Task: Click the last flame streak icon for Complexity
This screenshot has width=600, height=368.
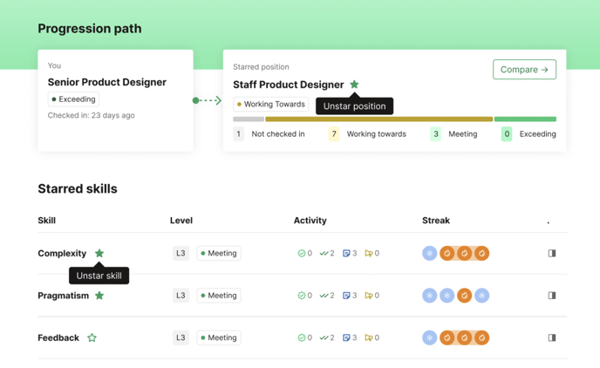Action: pyautogui.click(x=481, y=253)
